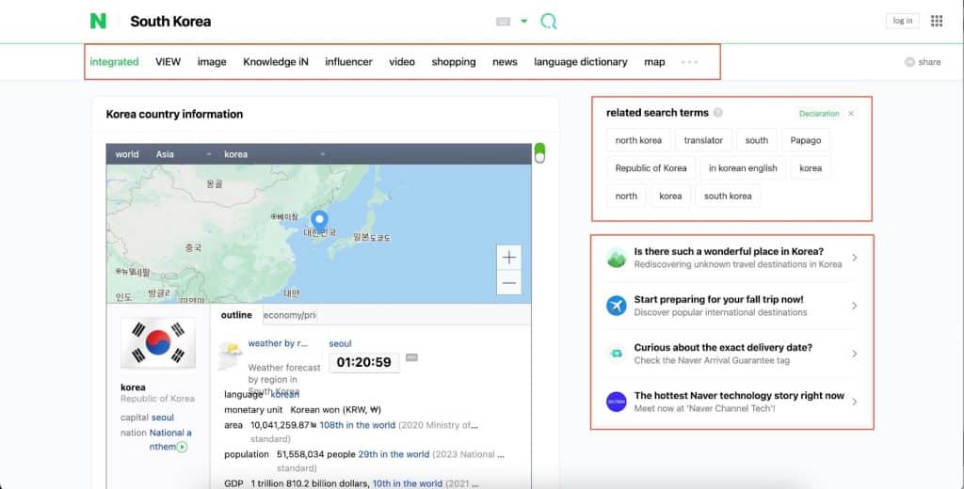Click the help icon beside related search terms

pos(718,113)
